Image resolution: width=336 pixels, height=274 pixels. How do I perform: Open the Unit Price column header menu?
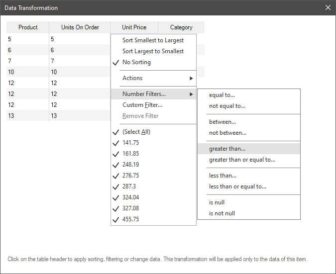click(x=134, y=27)
